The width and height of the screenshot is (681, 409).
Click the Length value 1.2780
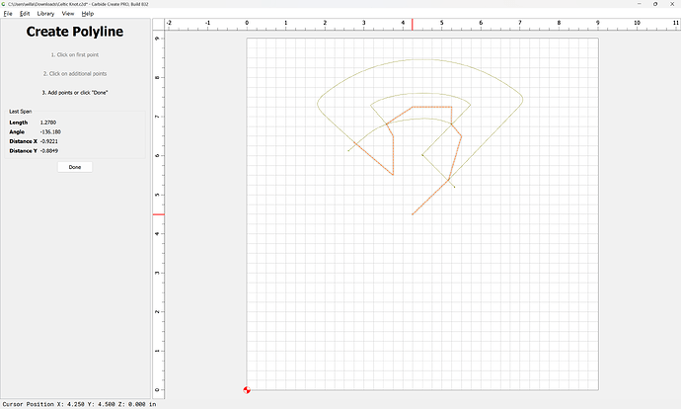pyautogui.click(x=48, y=123)
